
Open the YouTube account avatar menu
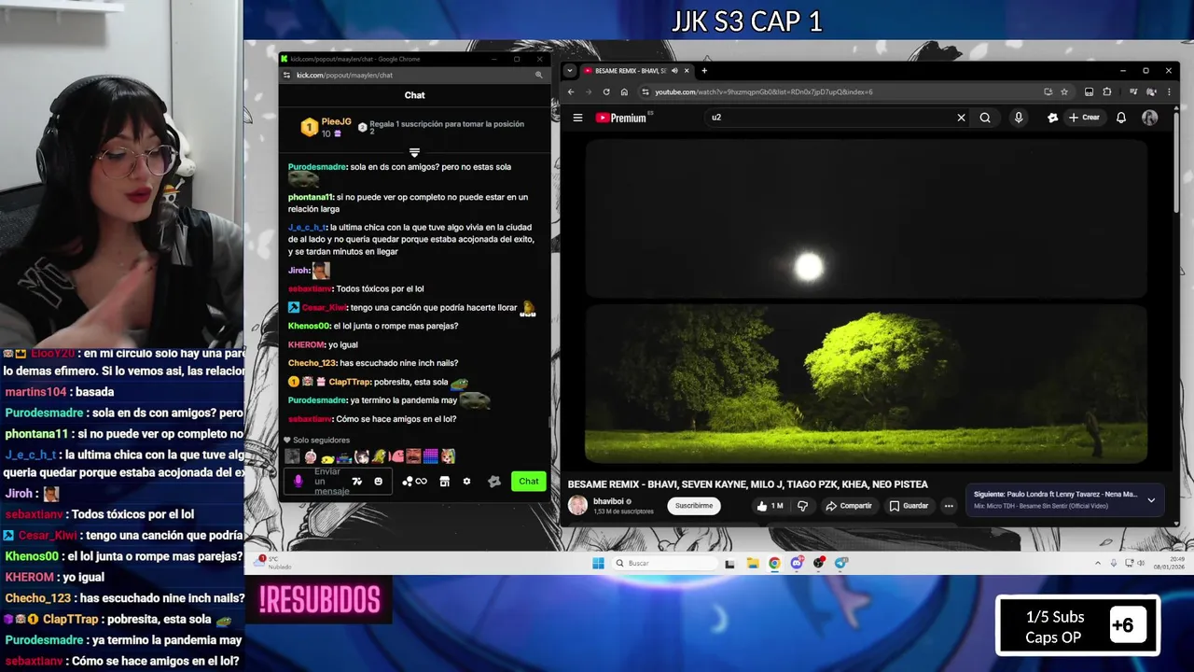1150,118
